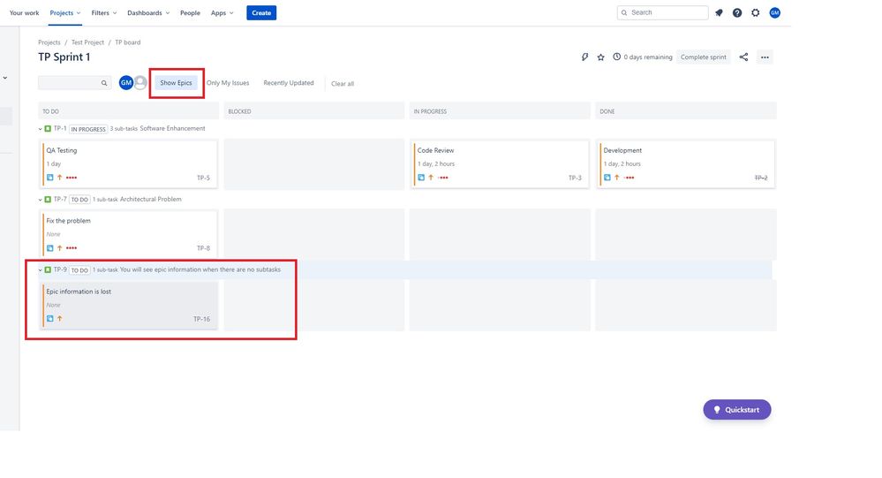Click the priority arrow on Epic information is lost card
Image resolution: width=882 pixels, height=478 pixels.
(x=60, y=319)
